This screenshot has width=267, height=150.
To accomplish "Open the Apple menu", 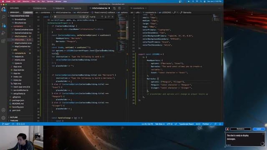I will pos(3,1).
